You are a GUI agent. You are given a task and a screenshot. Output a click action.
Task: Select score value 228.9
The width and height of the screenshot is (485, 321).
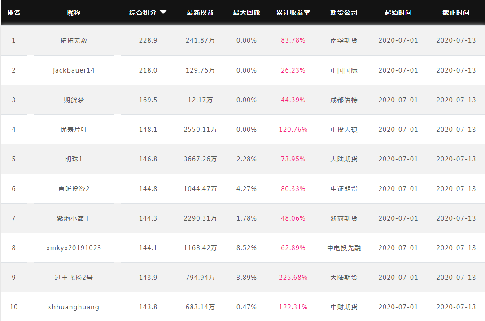coord(148,40)
